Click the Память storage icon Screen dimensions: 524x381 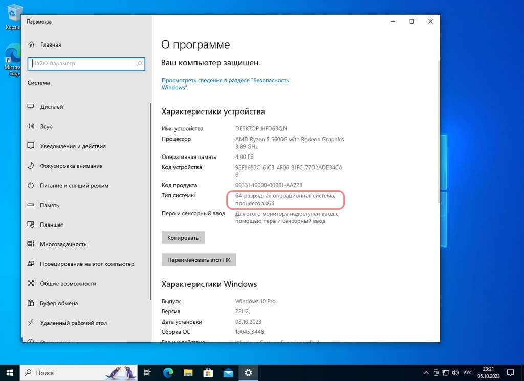[x=31, y=205]
